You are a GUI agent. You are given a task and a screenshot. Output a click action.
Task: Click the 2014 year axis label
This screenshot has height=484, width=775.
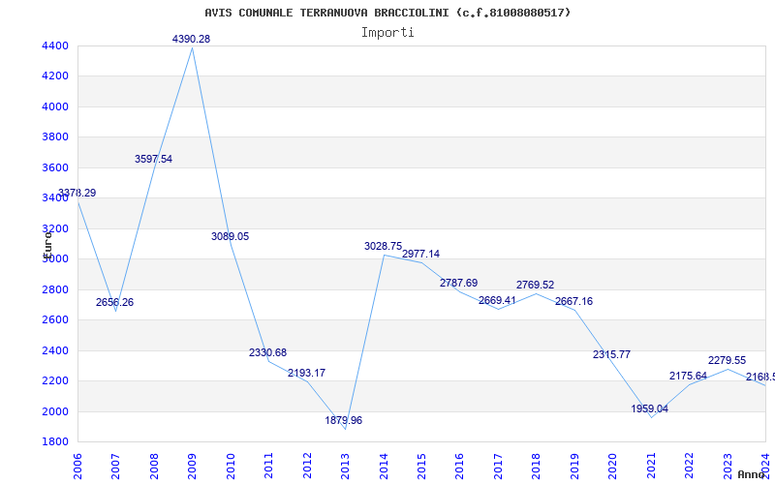point(383,466)
